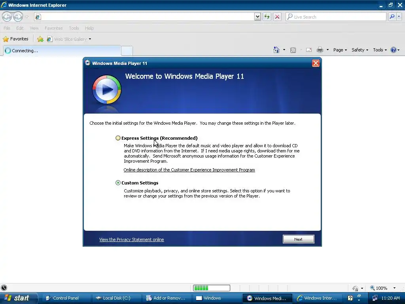Image resolution: width=405 pixels, height=304 pixels.
Task: Click the zoom level magnifier 100%
Action: tap(379, 288)
